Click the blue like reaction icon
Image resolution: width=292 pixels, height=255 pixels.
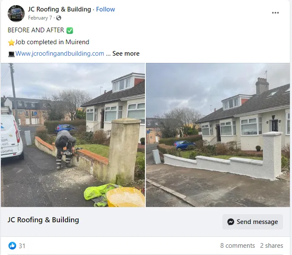pos(12,246)
